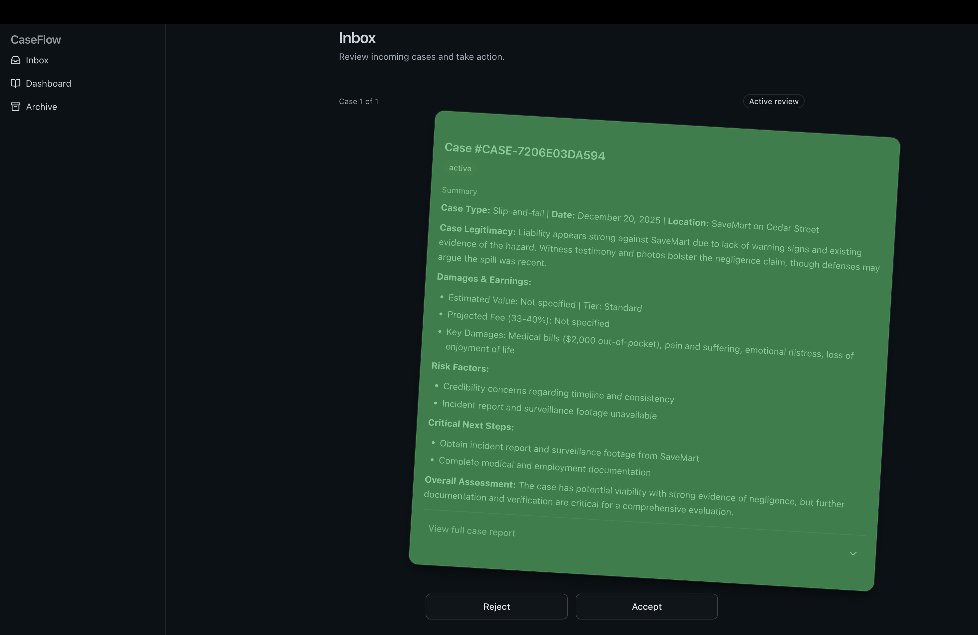Click the CaseFlow logo text

36,39
